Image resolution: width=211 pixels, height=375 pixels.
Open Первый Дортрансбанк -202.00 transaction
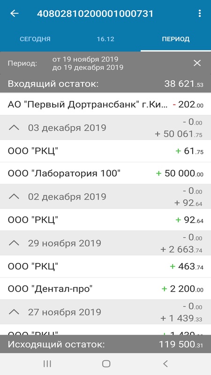click(105, 105)
